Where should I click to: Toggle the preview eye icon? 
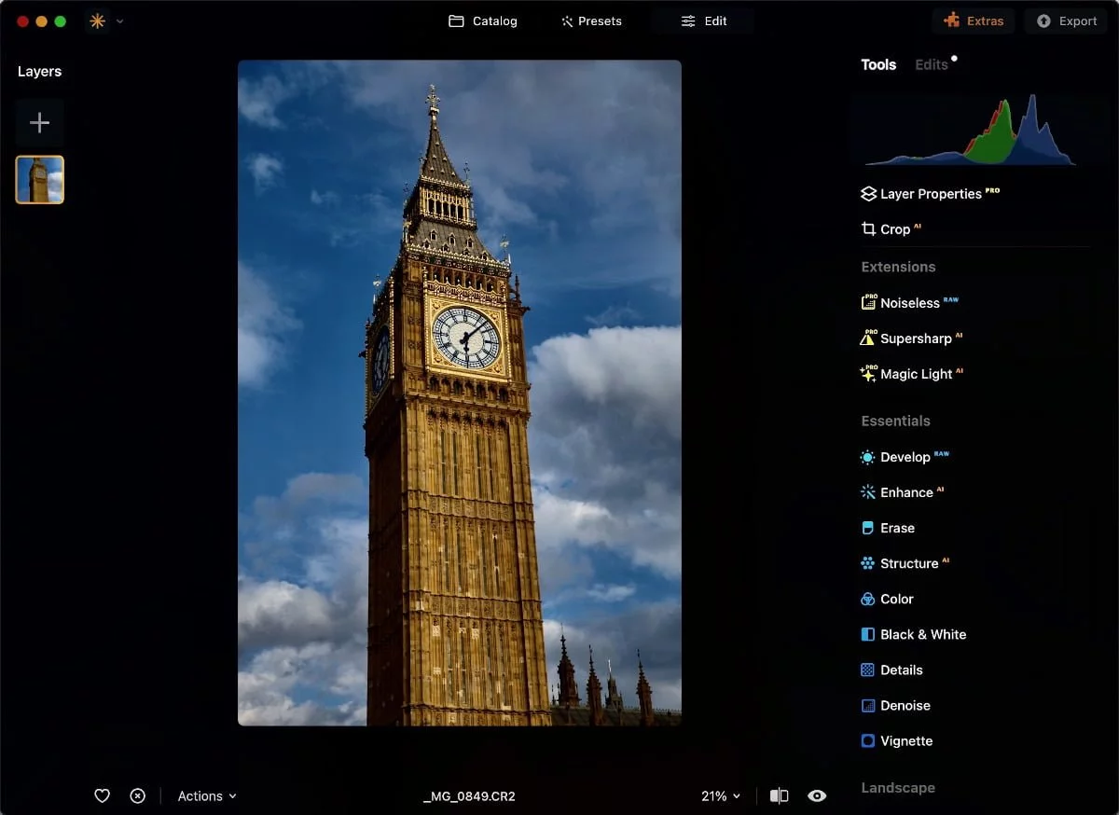click(817, 795)
